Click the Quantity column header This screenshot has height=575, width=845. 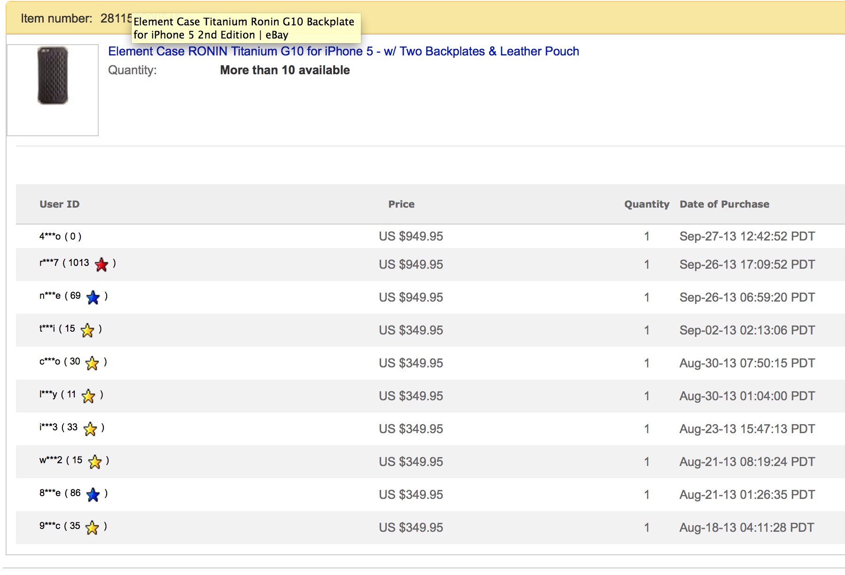647,204
